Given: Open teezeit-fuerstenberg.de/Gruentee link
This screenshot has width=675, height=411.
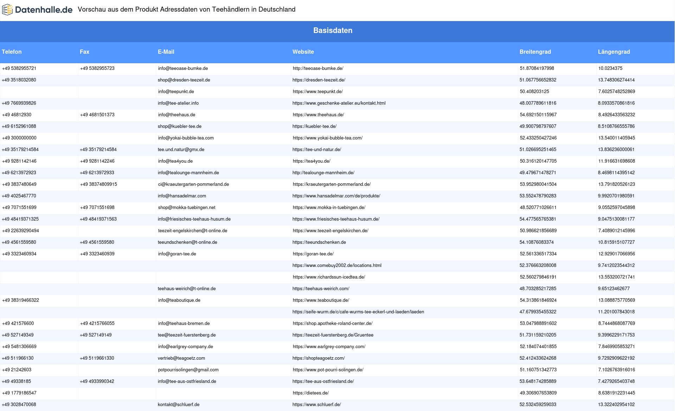Looking at the screenshot, I should pyautogui.click(x=333, y=335).
